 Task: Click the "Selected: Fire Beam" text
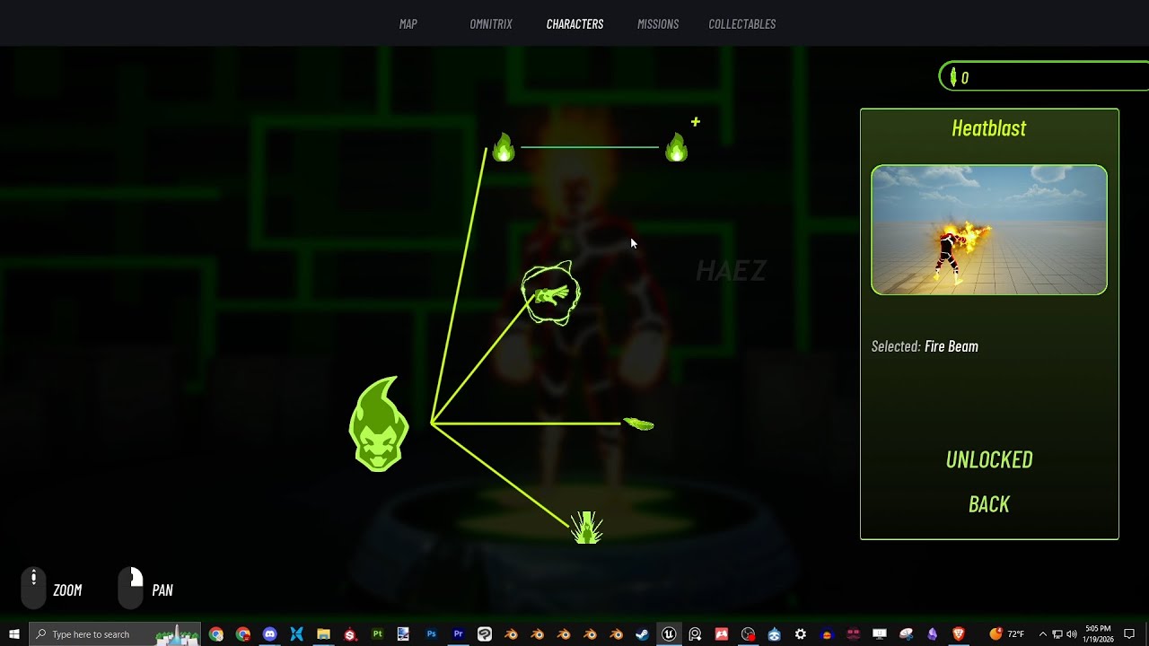(925, 346)
